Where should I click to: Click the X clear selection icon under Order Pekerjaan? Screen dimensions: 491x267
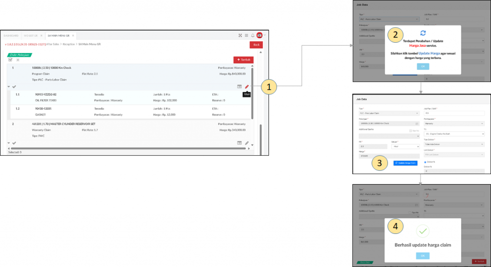18,60
